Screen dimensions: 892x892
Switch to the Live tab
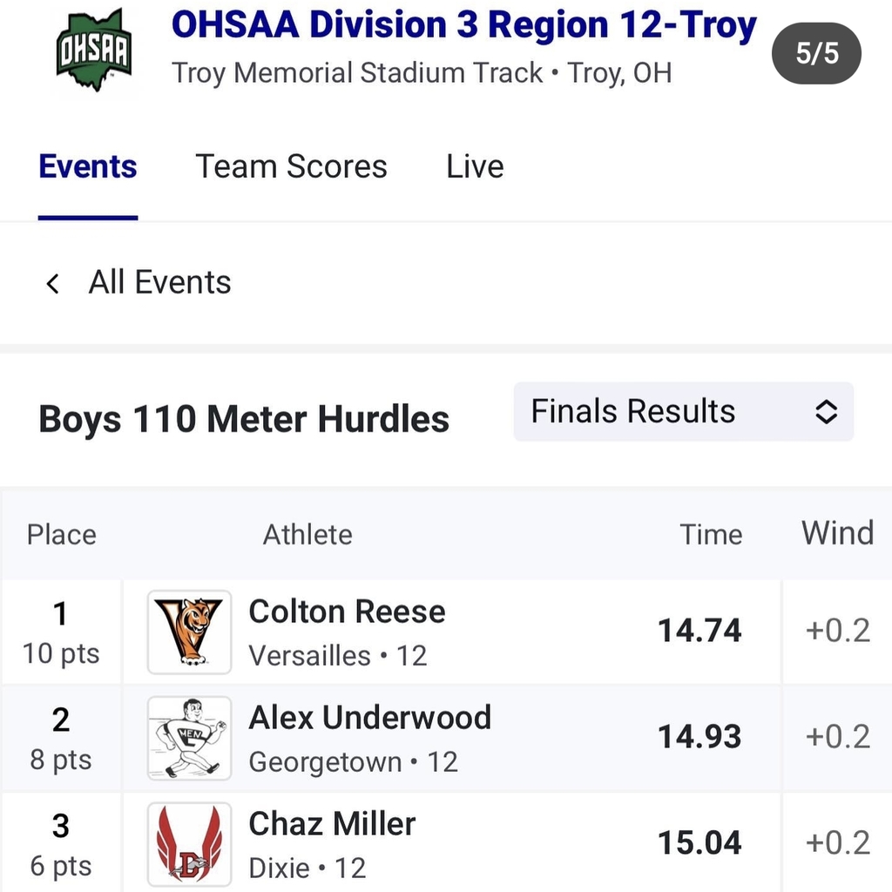tap(475, 166)
